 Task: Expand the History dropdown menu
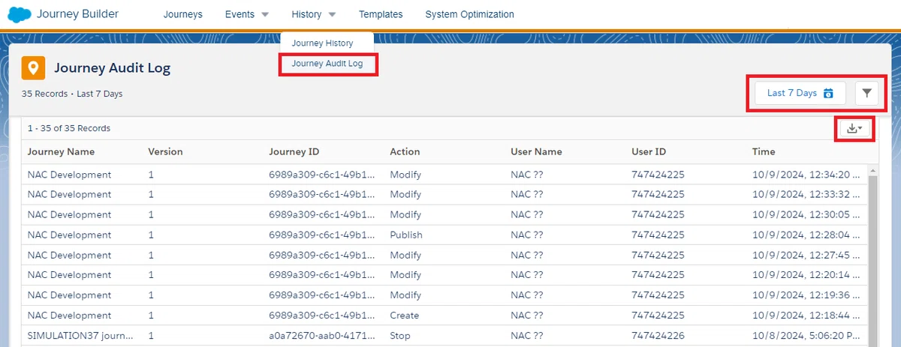[314, 14]
